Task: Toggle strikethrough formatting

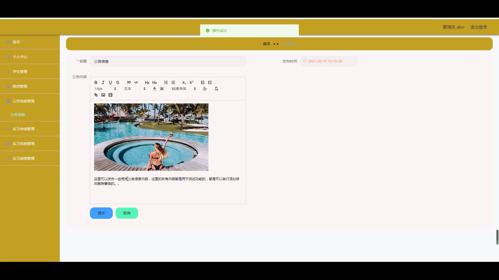Action: (x=118, y=82)
